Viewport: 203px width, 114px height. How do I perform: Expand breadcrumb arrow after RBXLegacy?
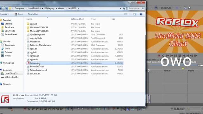click(x=56, y=9)
